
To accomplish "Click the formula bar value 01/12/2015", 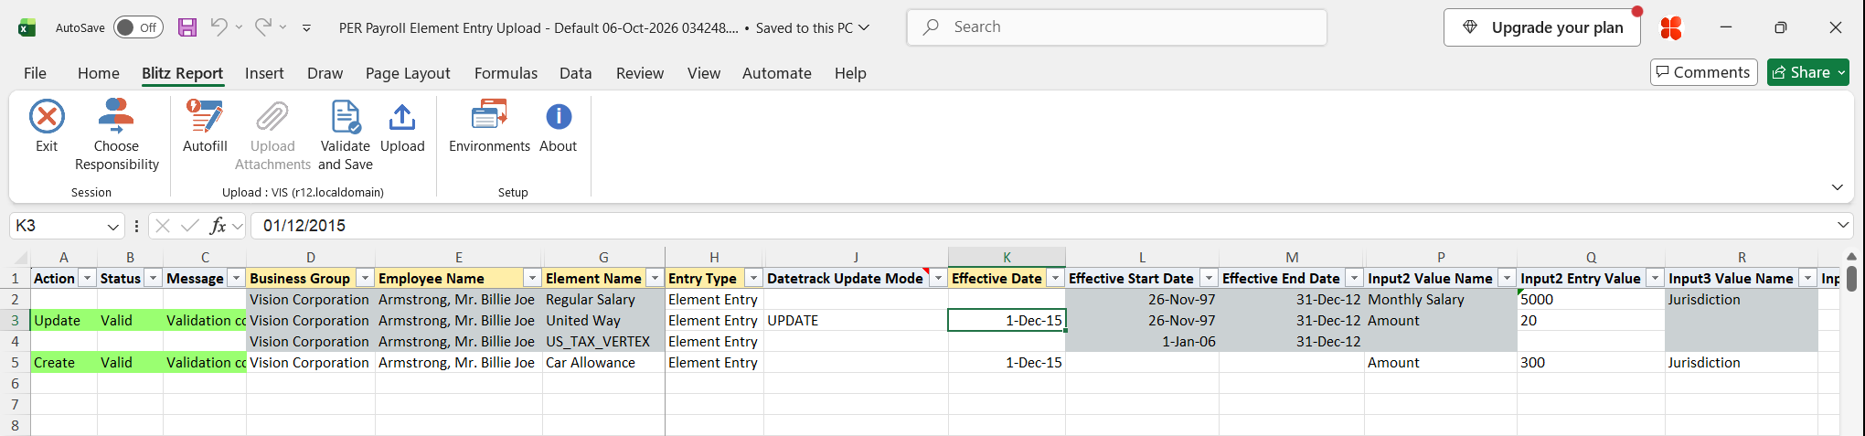I will point(304,226).
